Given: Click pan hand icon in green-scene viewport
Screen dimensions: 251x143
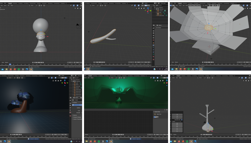Looking at the screenshot, I should [160, 81].
